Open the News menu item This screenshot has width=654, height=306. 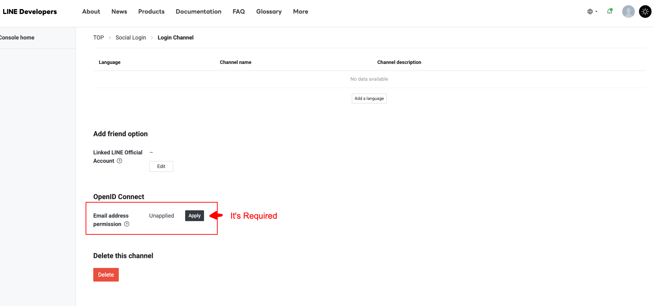point(119,12)
